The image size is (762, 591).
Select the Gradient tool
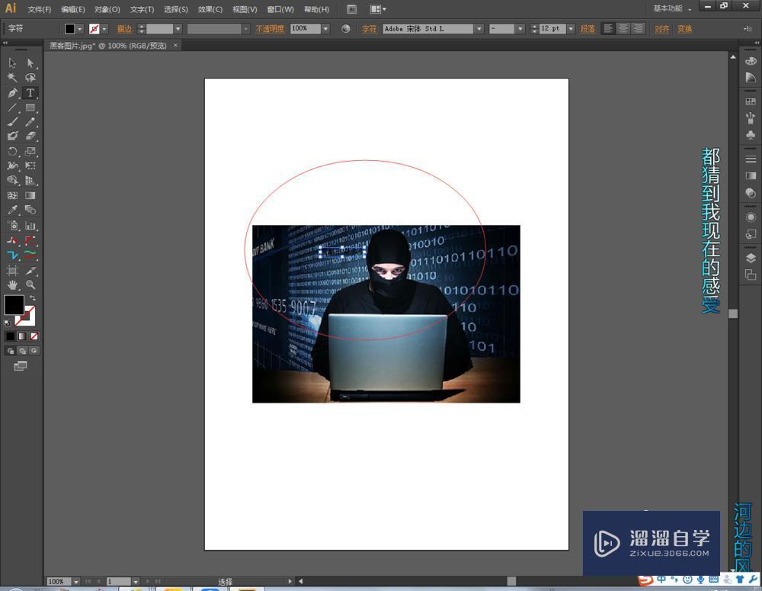30,195
